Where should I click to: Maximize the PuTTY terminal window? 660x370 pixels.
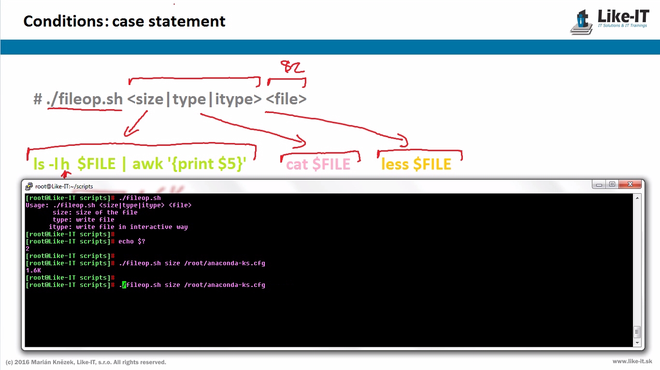612,185
